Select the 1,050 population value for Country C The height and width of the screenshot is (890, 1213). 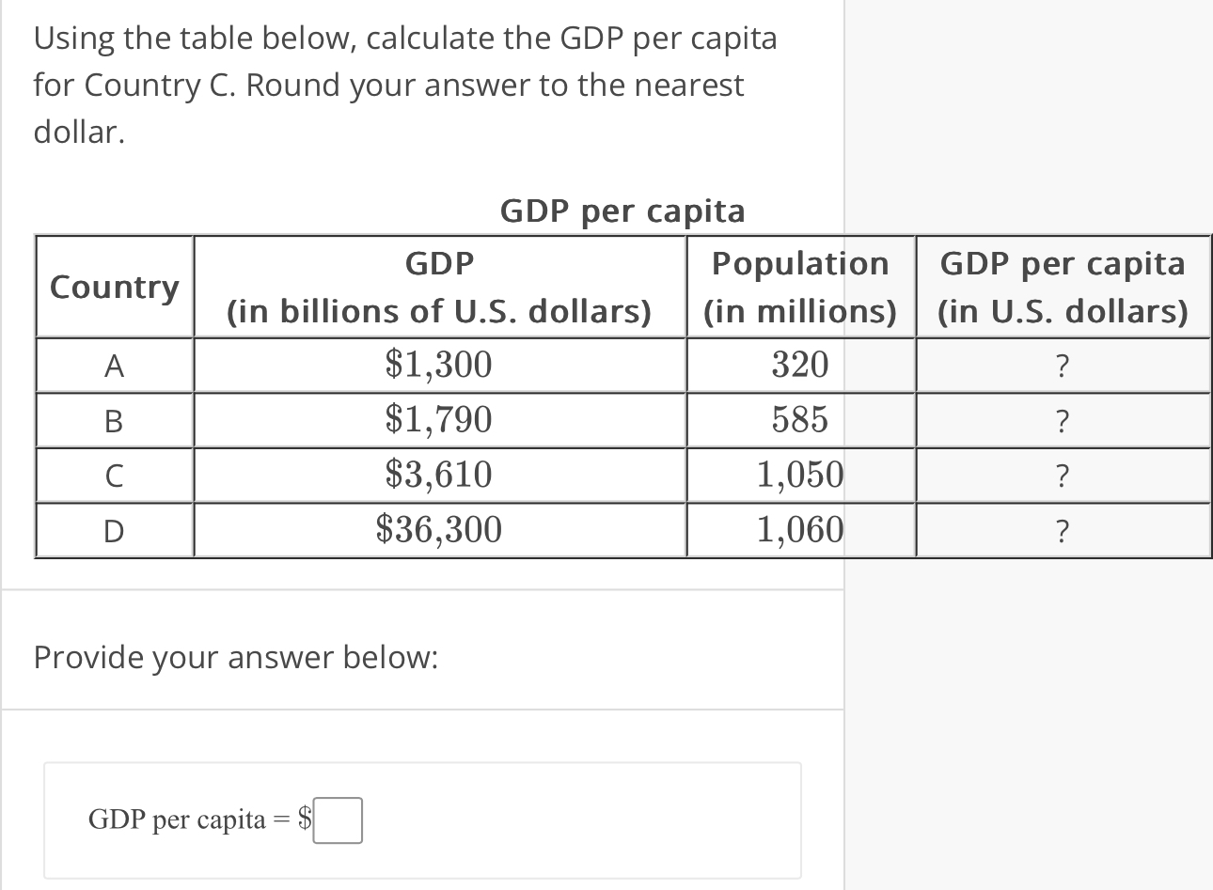800,476
